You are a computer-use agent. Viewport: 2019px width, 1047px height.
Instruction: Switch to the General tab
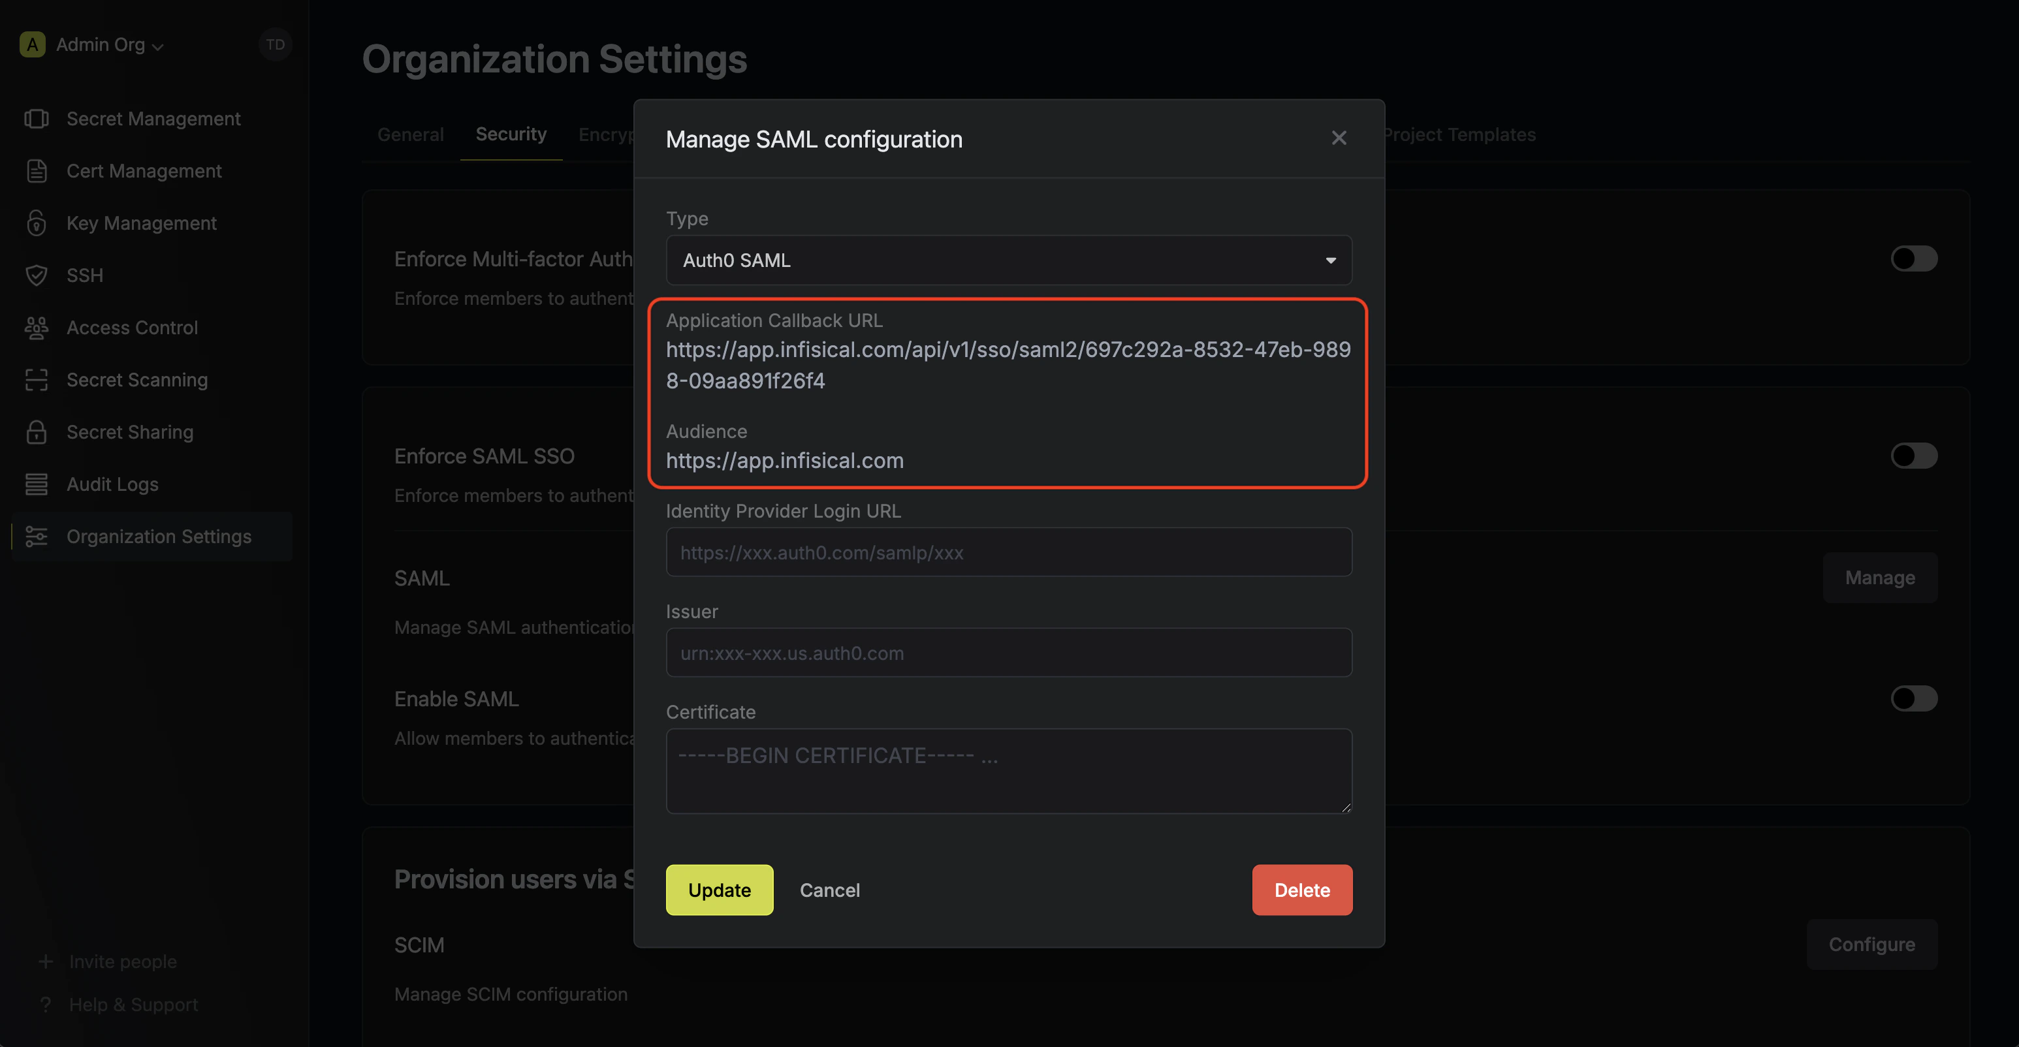[411, 135]
